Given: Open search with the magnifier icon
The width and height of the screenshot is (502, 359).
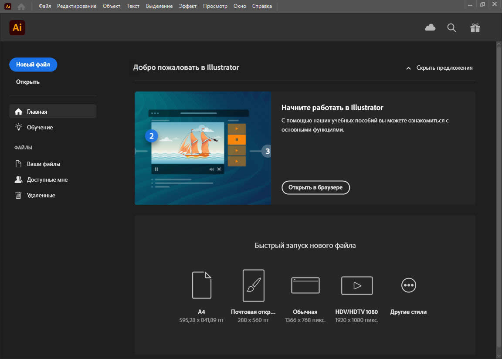Looking at the screenshot, I should click(x=452, y=28).
